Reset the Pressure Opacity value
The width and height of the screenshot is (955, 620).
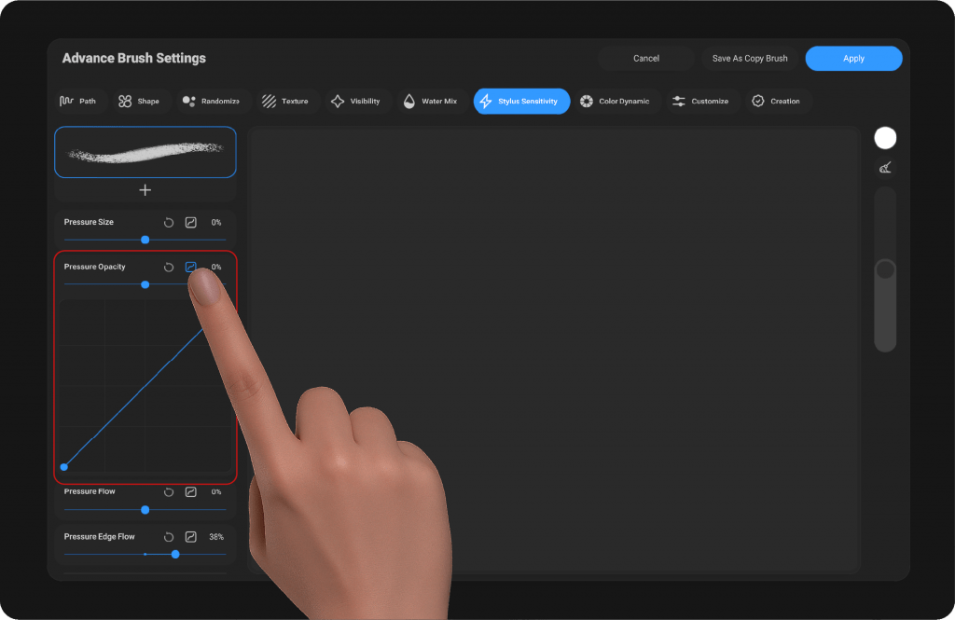[x=169, y=268]
